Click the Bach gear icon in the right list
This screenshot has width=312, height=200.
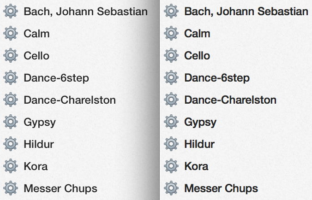click(171, 11)
